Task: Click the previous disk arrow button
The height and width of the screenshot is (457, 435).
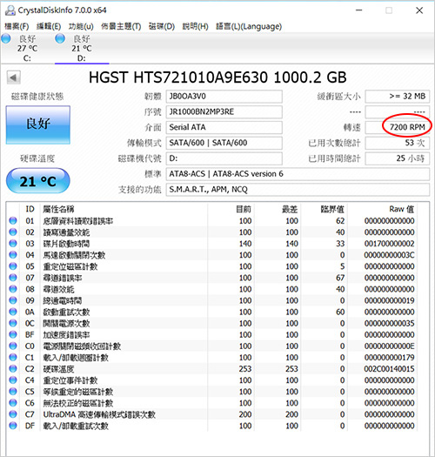Action: tap(13, 77)
